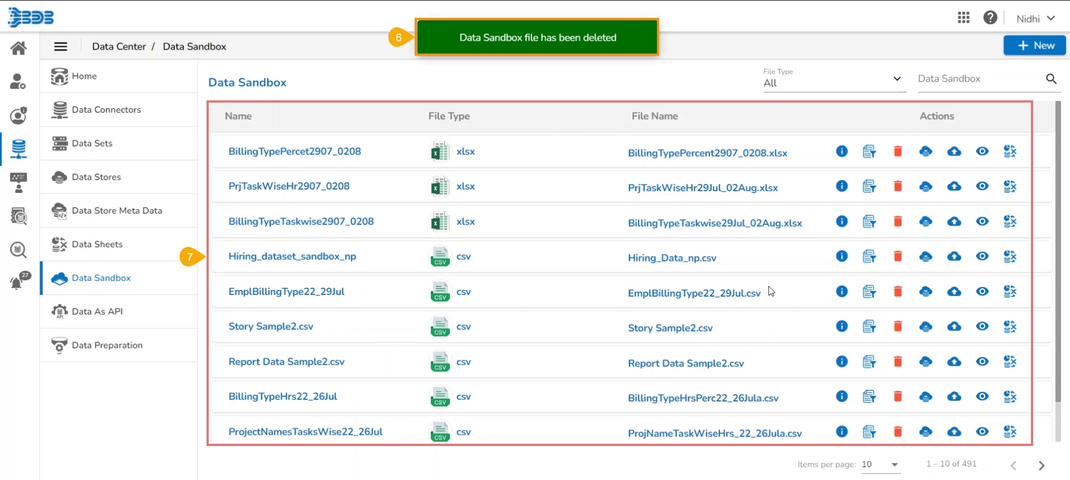Toggle preview eye for BillingTypeTaskwise2907_0208
The width and height of the screenshot is (1070, 480).
(x=982, y=221)
